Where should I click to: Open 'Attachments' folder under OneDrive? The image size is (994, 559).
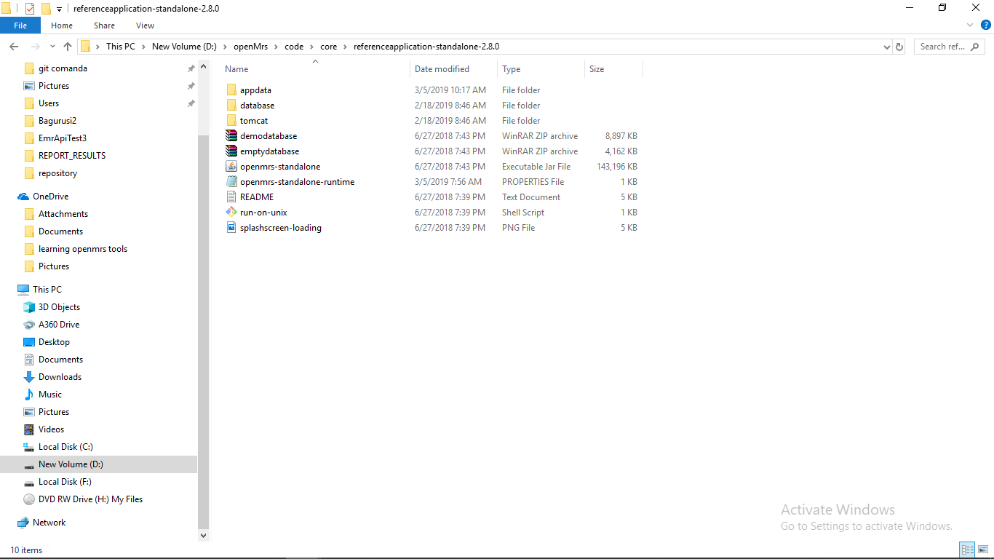(x=63, y=214)
